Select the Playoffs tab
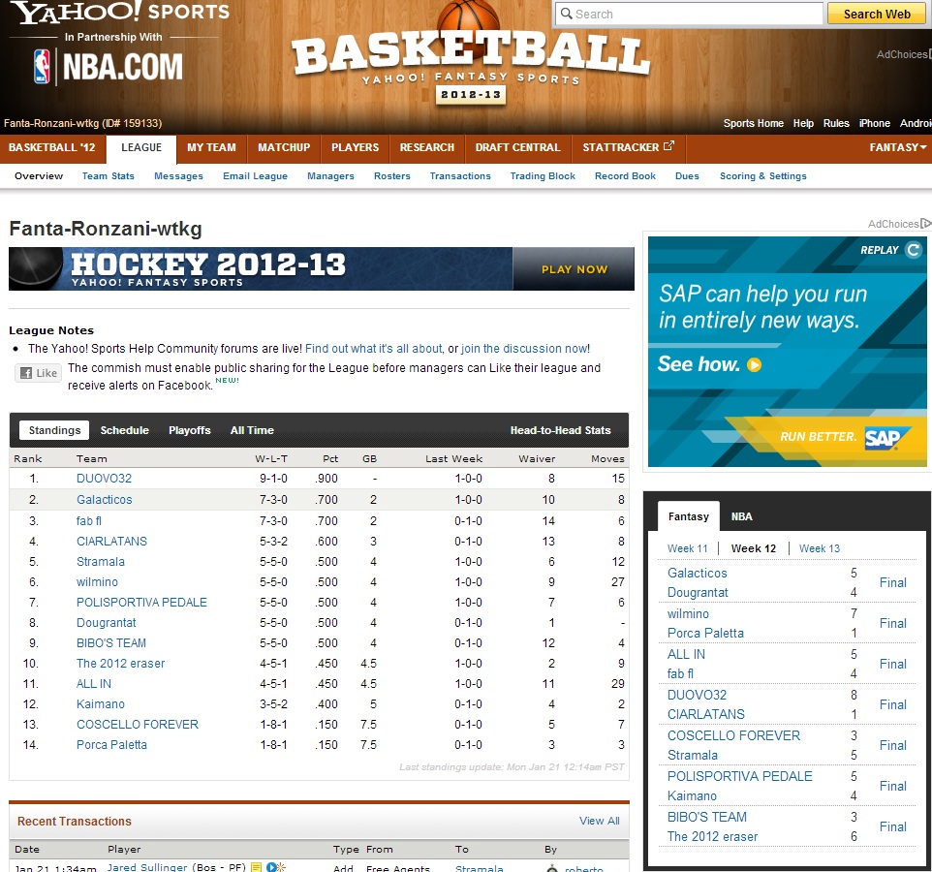932x872 pixels. click(x=189, y=430)
